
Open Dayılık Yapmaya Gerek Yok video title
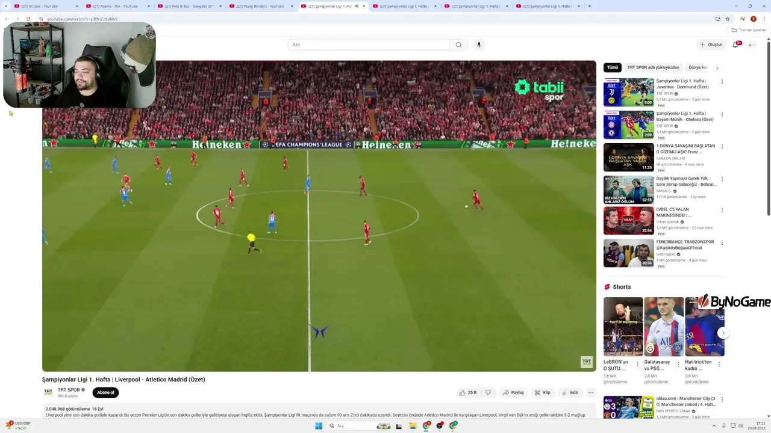[x=686, y=182]
